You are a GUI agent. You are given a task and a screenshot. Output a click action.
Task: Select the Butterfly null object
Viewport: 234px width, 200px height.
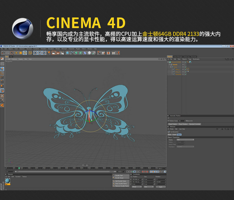tap(175, 65)
